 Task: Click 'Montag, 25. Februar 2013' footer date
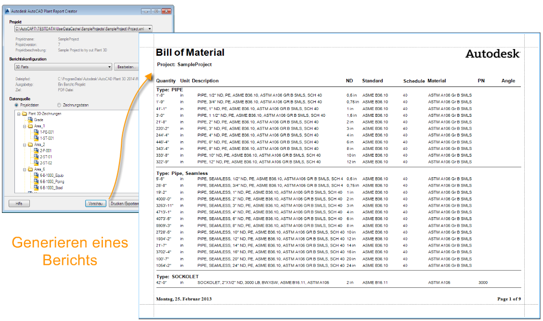[184, 299]
